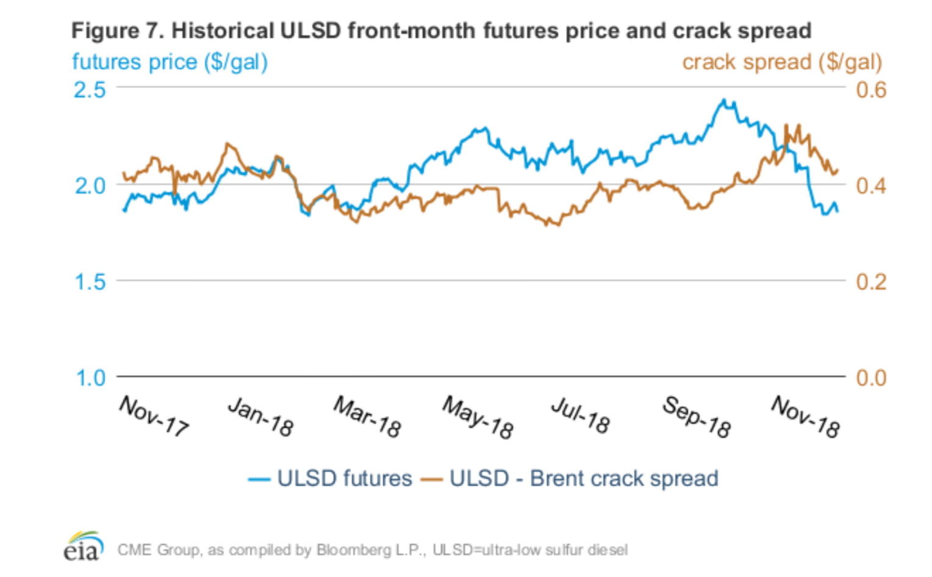
Task: Click the 0.6 value on the right axis
Action: 871,90
